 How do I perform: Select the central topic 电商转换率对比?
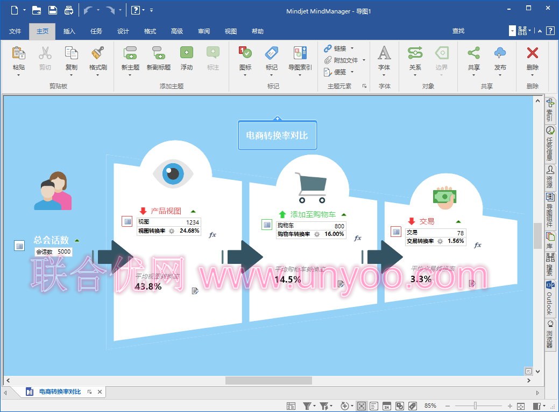(277, 135)
